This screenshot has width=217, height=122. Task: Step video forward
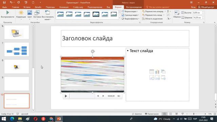coord(103,96)
